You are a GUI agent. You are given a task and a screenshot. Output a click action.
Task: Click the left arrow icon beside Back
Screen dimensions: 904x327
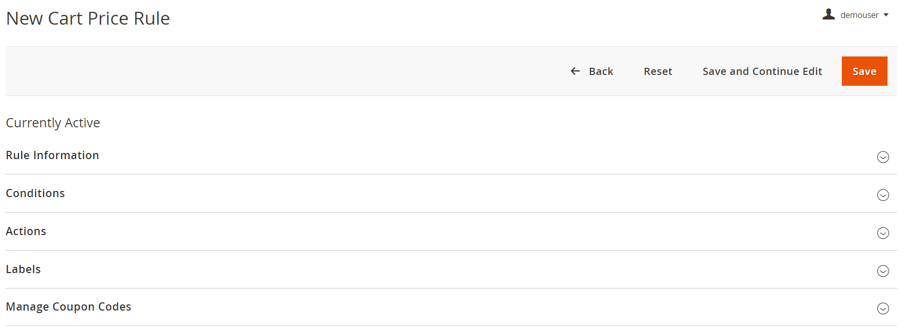(x=575, y=71)
